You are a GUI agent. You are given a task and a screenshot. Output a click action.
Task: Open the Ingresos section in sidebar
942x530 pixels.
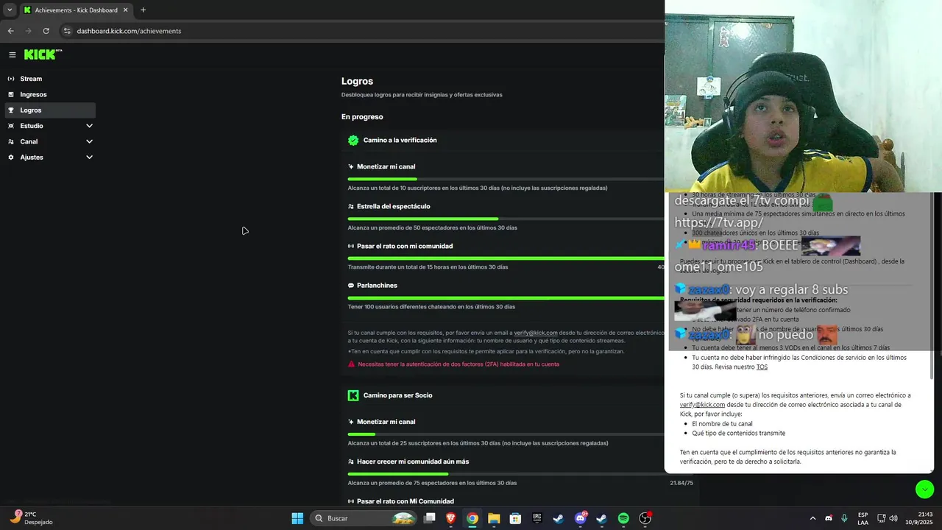[x=50, y=94]
